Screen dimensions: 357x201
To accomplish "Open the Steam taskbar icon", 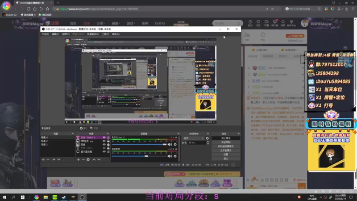I will pyautogui.click(x=64, y=197).
